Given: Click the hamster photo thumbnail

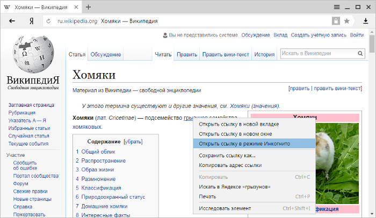Looking at the screenshot, I should coord(337,163).
